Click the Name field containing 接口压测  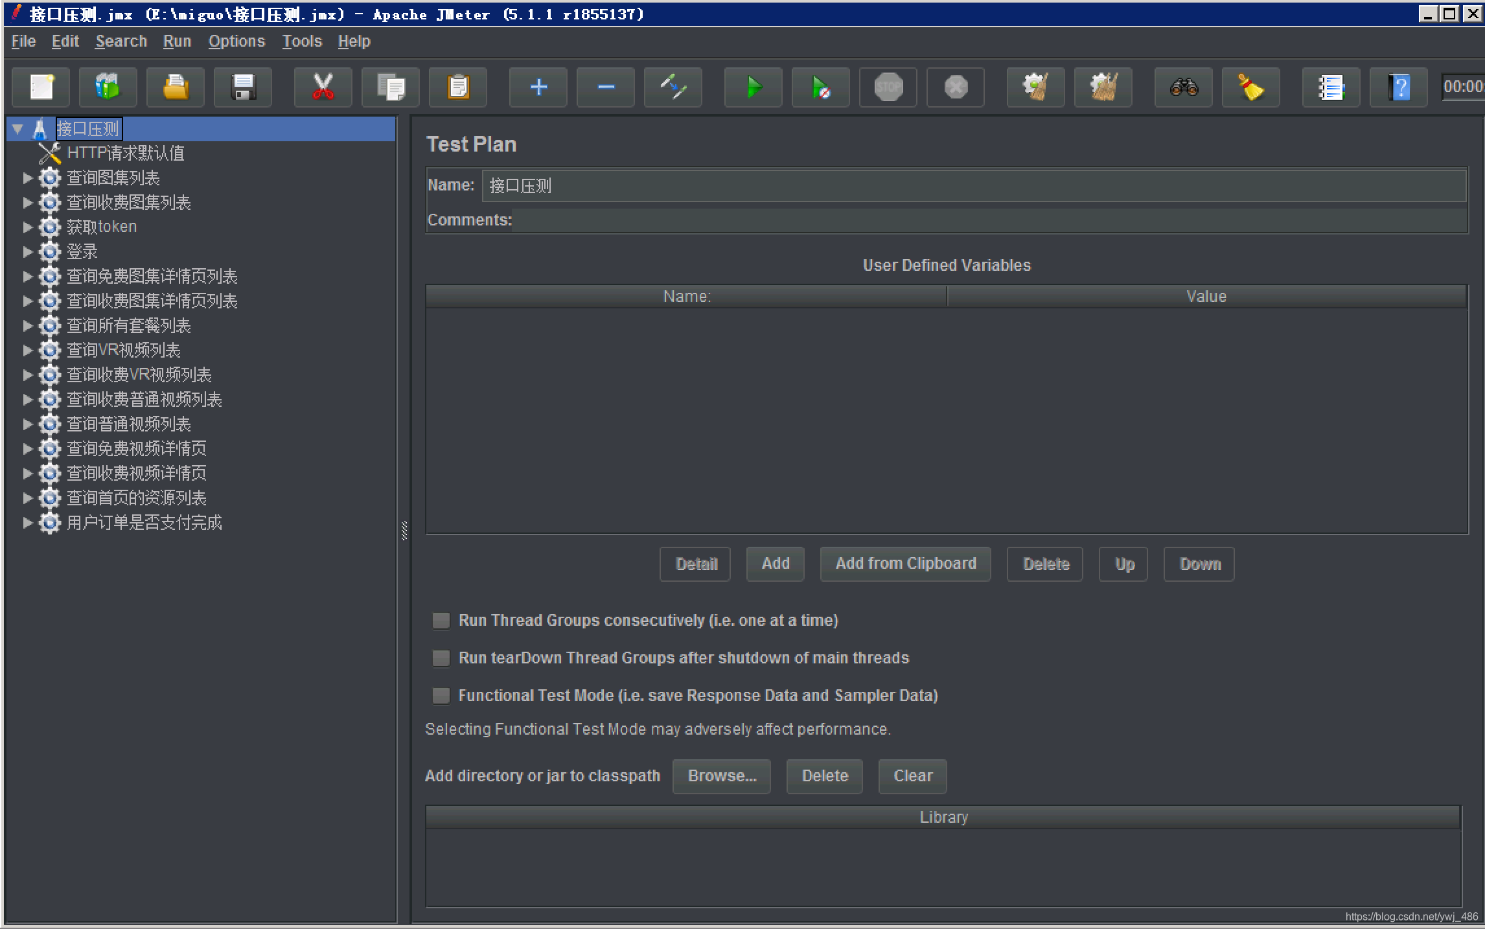click(x=974, y=186)
